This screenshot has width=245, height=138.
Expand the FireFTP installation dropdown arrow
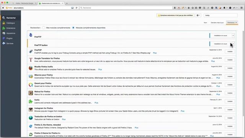(x=233, y=36)
